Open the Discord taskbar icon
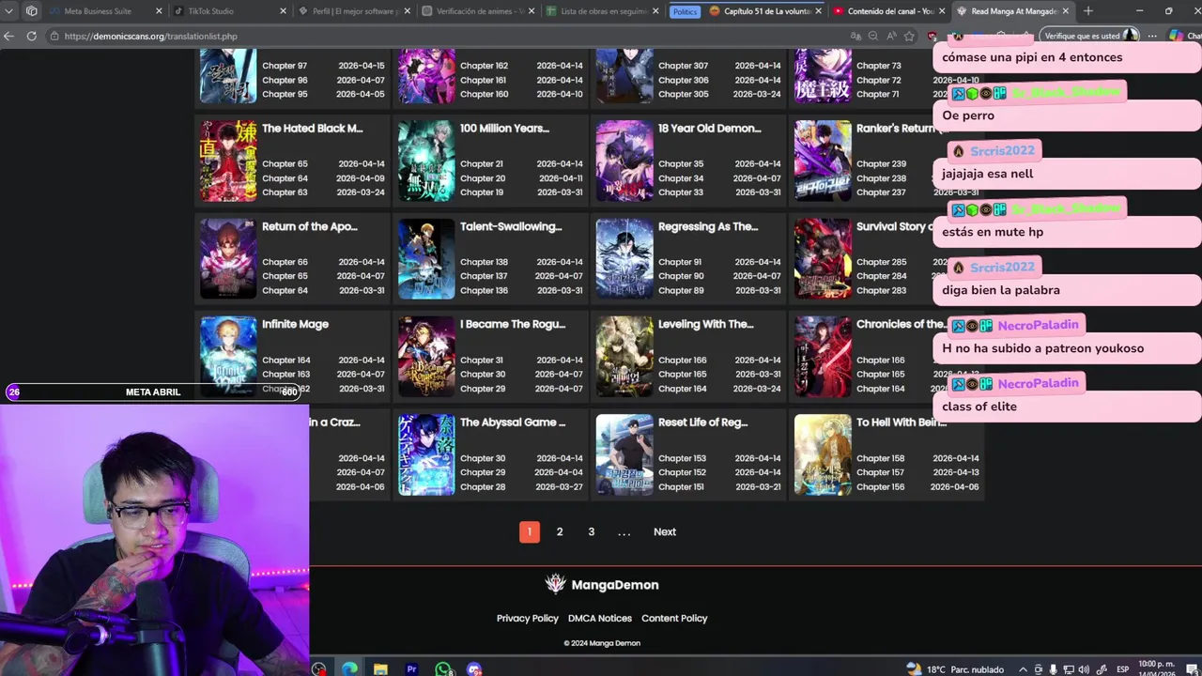Screen dimensions: 1202x676 (474, 669)
